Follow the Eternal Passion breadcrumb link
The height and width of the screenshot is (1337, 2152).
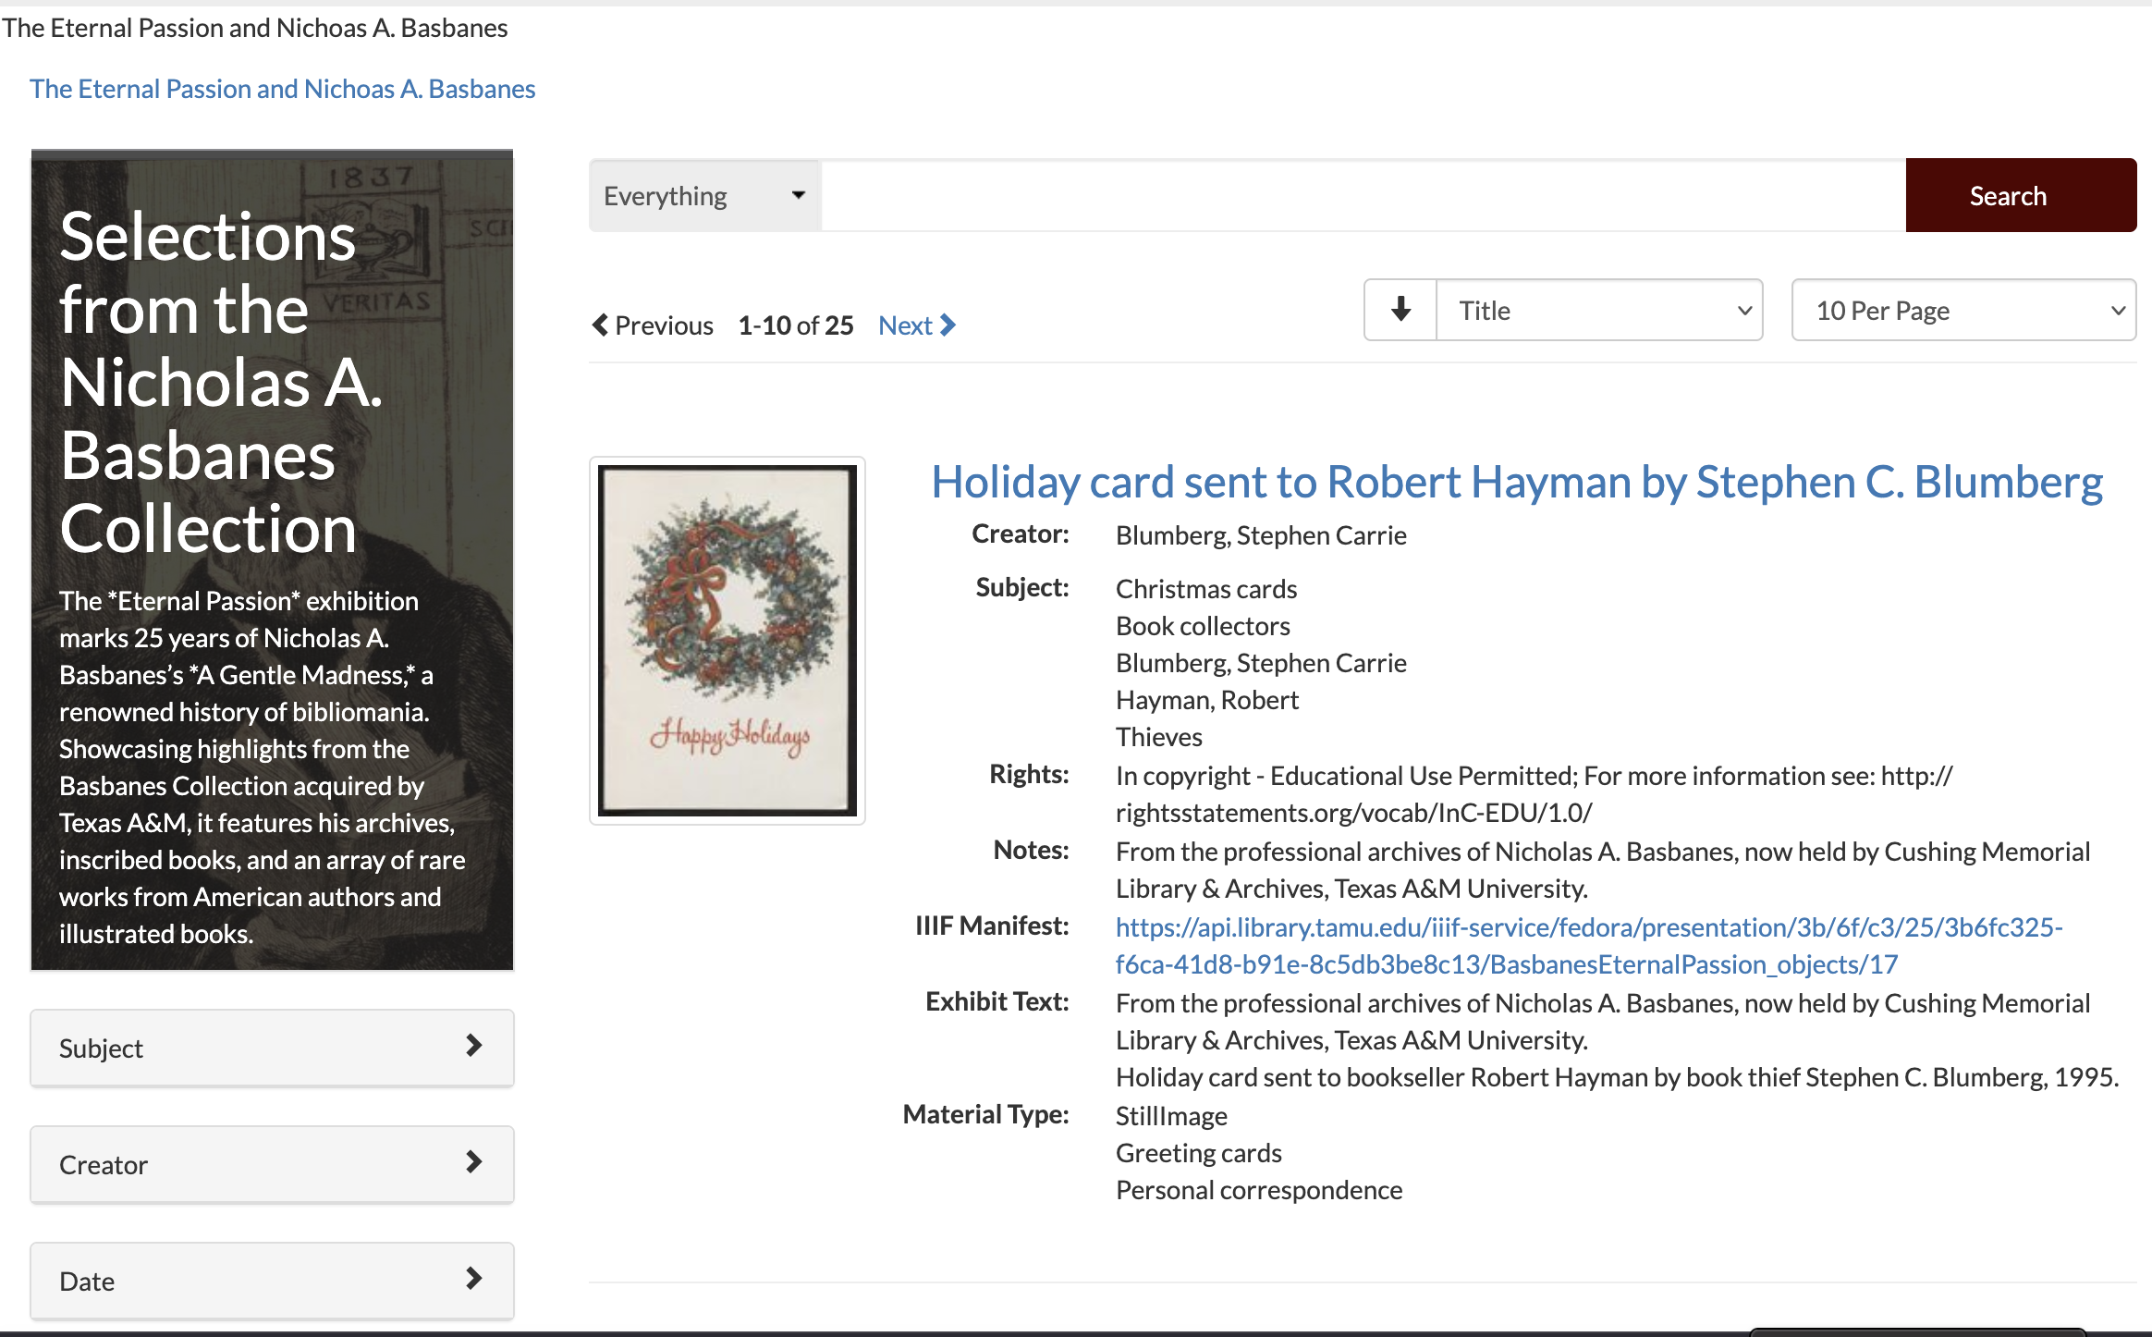282,89
